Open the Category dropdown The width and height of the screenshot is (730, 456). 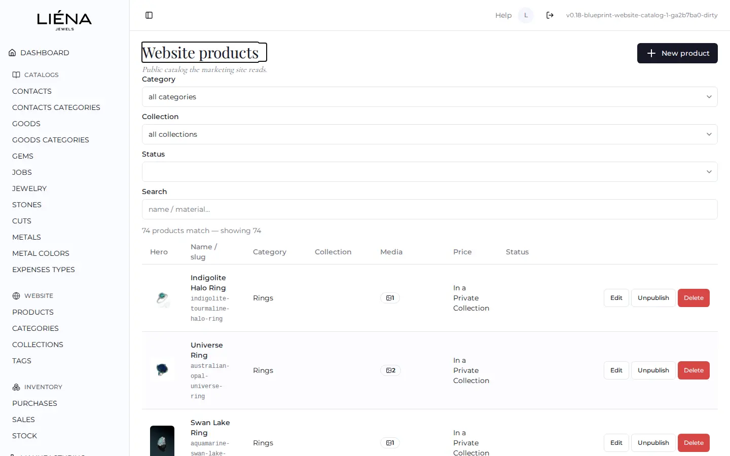tap(429, 97)
